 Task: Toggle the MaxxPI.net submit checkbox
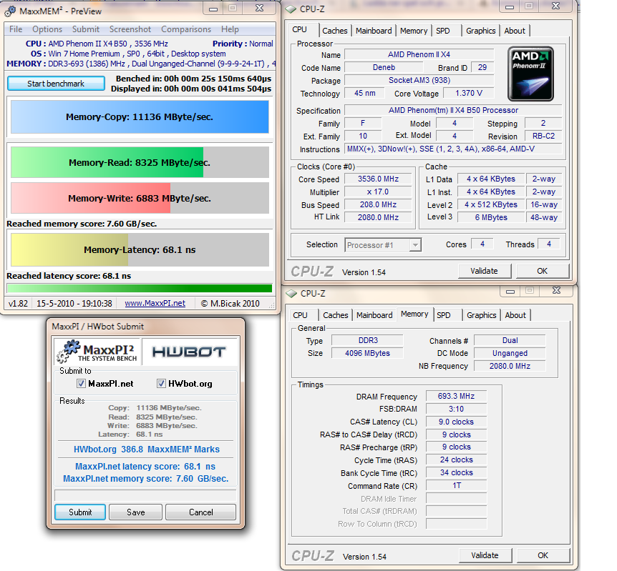(x=81, y=384)
